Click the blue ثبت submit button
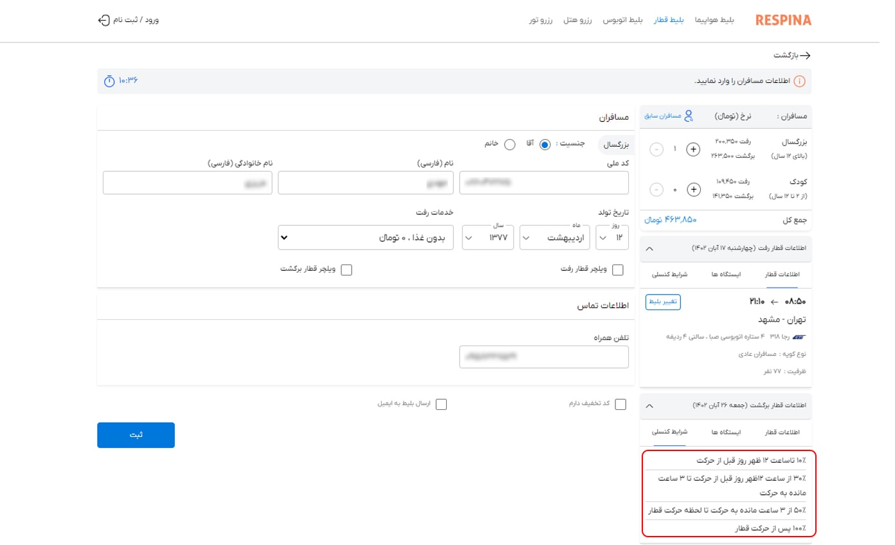The image size is (895, 545). (x=136, y=435)
